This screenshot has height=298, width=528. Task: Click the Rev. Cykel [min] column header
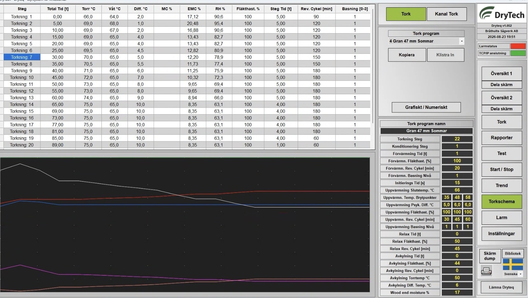316,9
